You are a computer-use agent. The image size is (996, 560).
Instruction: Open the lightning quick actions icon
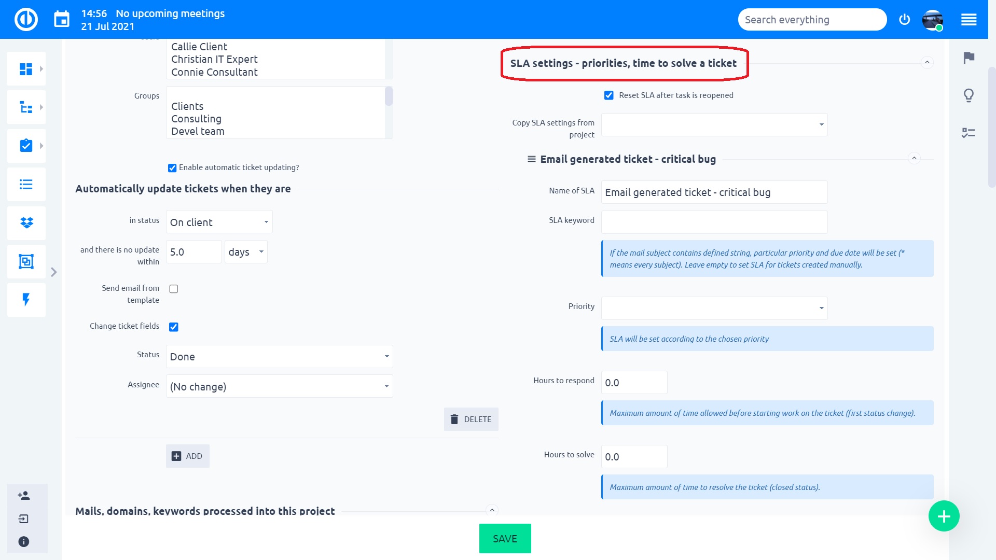coord(26,299)
